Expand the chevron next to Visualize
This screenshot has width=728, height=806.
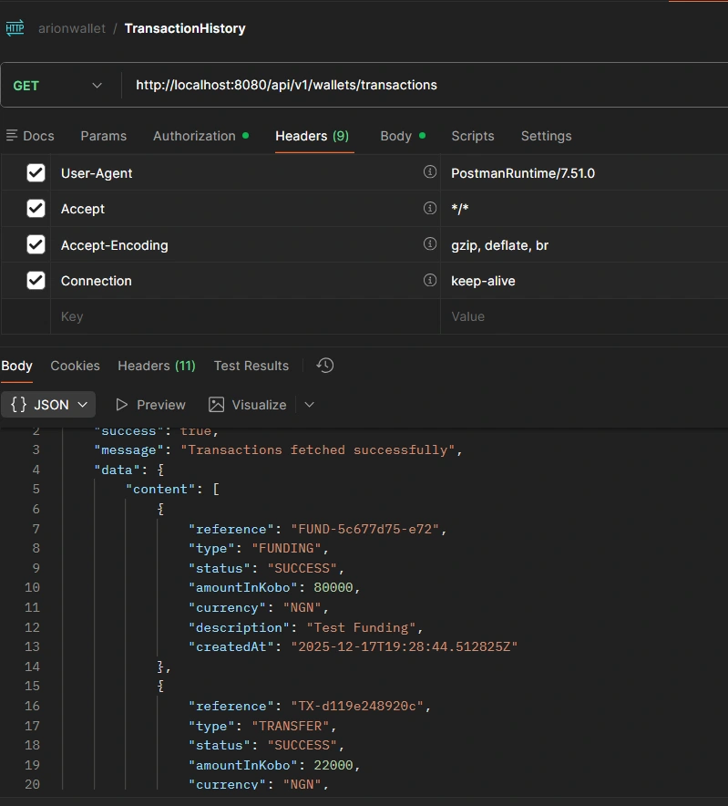tap(309, 405)
